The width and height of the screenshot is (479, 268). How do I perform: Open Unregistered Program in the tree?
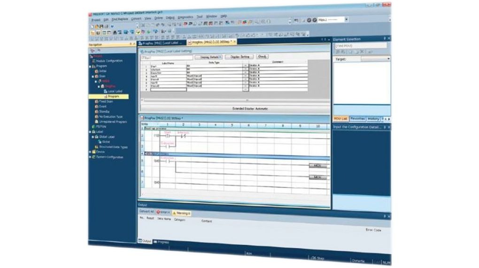tap(113, 122)
